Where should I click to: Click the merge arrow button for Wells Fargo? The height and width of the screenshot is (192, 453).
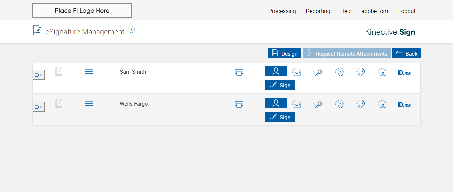[39, 107]
